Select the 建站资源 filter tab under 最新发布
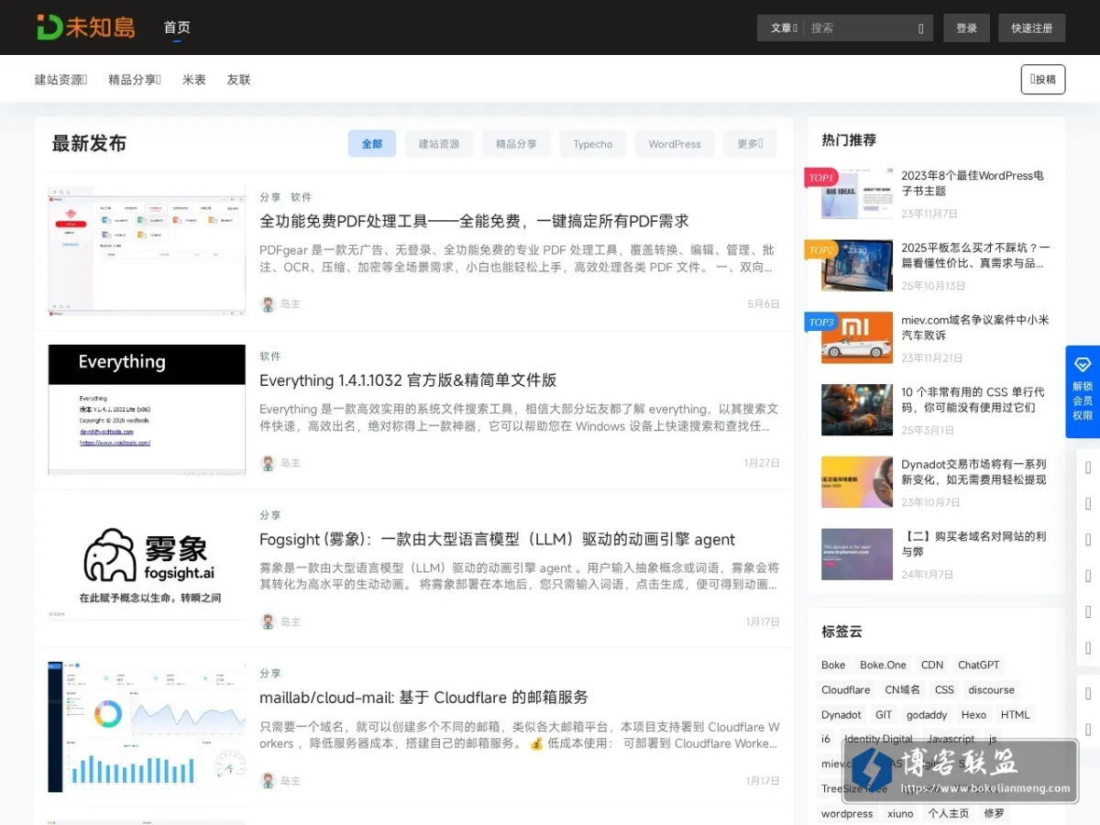The image size is (1100, 825). tap(439, 144)
